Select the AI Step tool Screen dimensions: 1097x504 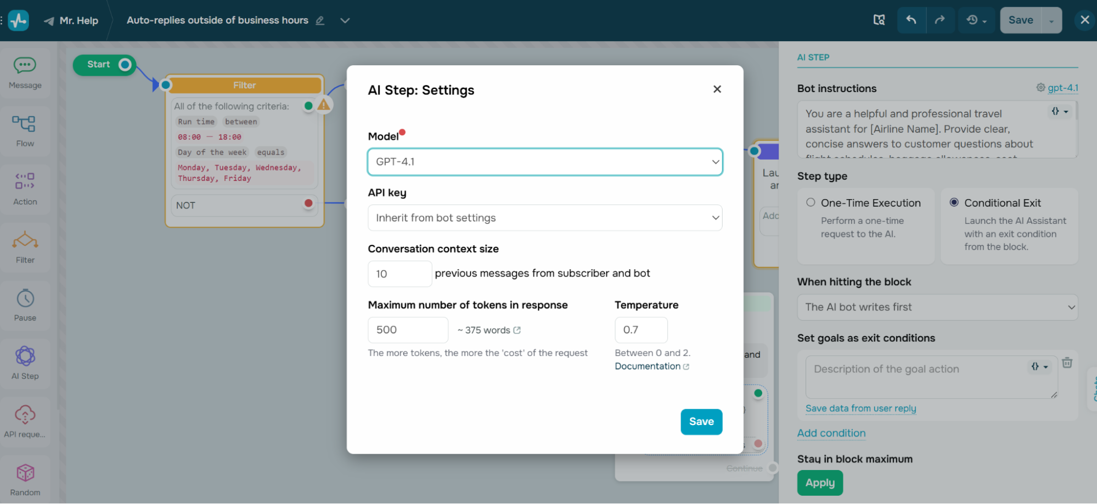tap(25, 364)
